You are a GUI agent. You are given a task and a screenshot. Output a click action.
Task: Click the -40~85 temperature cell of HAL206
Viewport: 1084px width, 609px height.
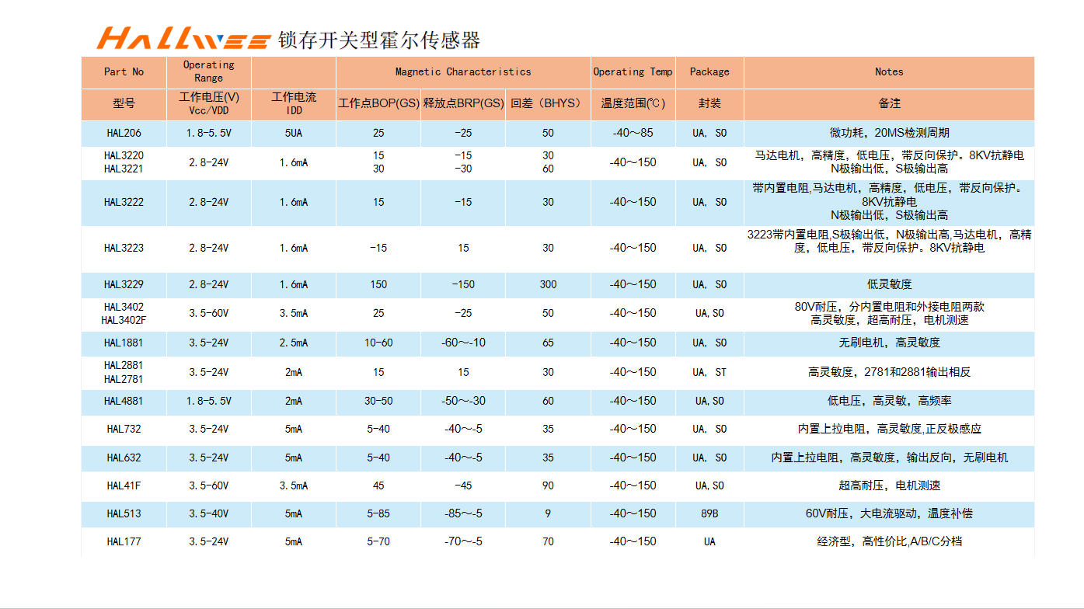click(x=633, y=133)
